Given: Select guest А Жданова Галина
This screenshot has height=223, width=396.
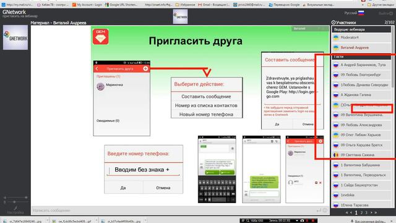Looking at the screenshot, I should (361, 95).
